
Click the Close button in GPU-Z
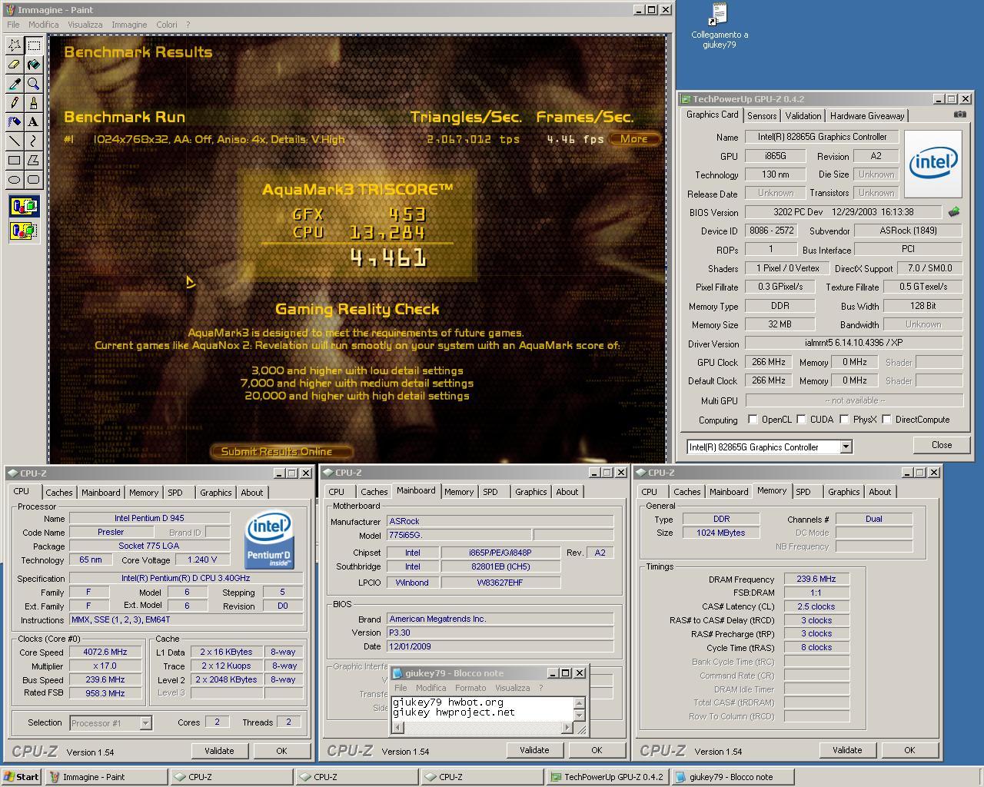pyautogui.click(x=941, y=445)
